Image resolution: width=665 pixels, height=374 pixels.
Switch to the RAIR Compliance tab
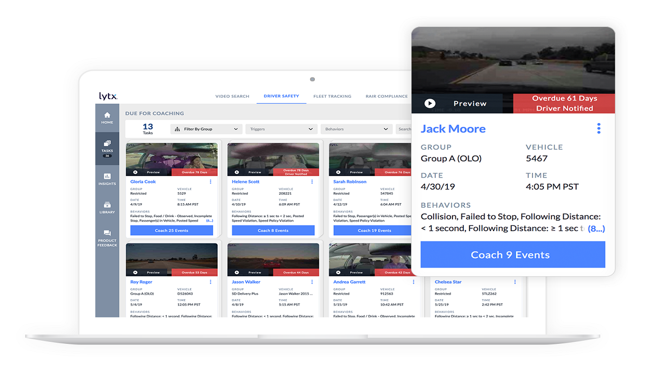(x=387, y=96)
